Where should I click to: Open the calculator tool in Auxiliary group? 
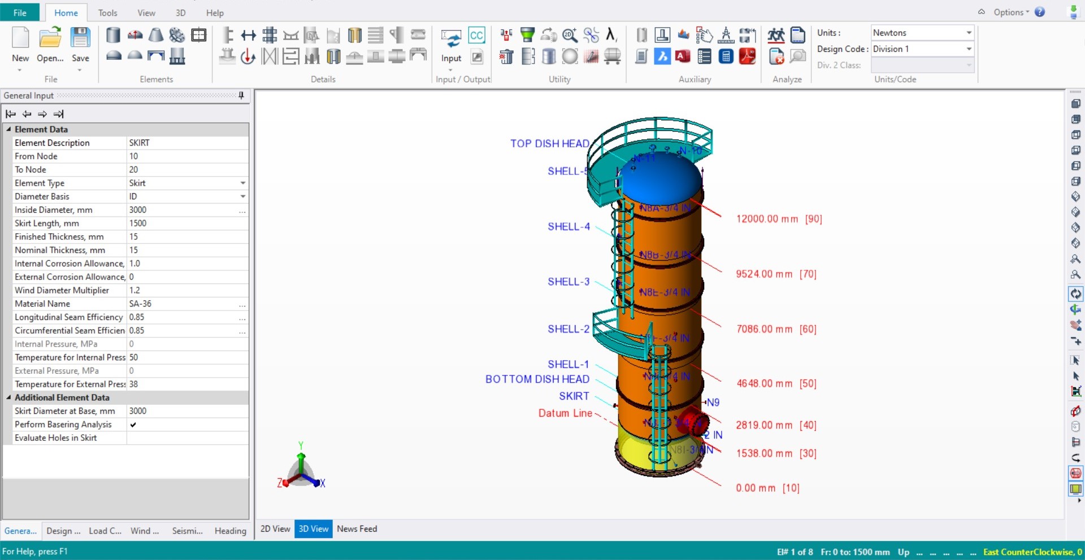726,56
